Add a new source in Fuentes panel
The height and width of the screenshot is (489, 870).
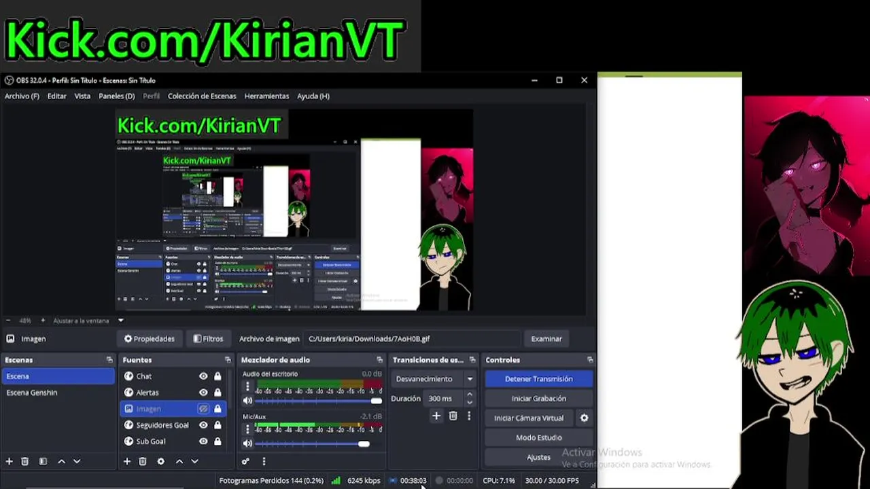tap(126, 461)
